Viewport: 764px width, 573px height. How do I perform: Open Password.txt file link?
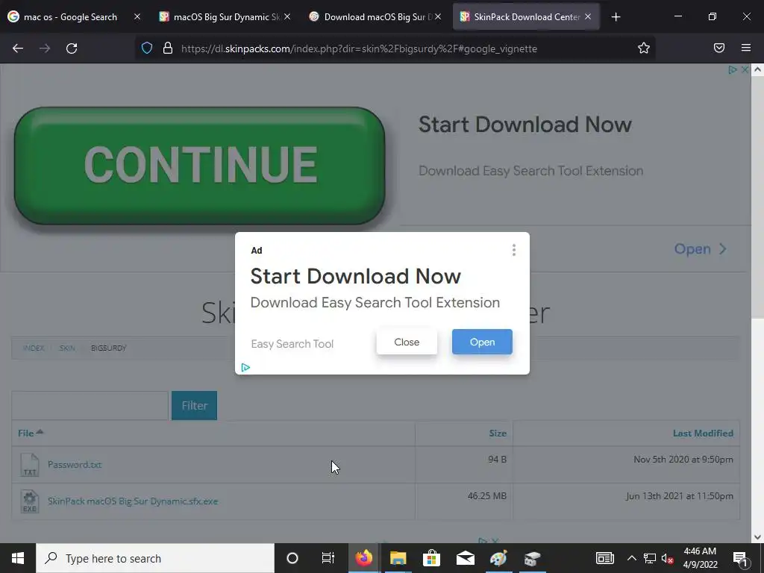[75, 464]
